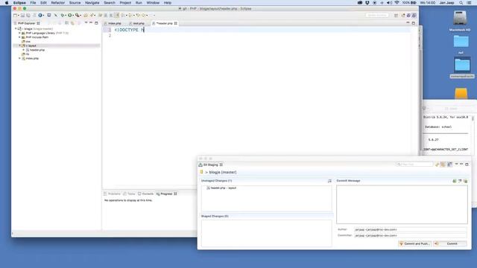Open the Navigate menu
This screenshot has width=477, height=268.
tap(92, 3)
